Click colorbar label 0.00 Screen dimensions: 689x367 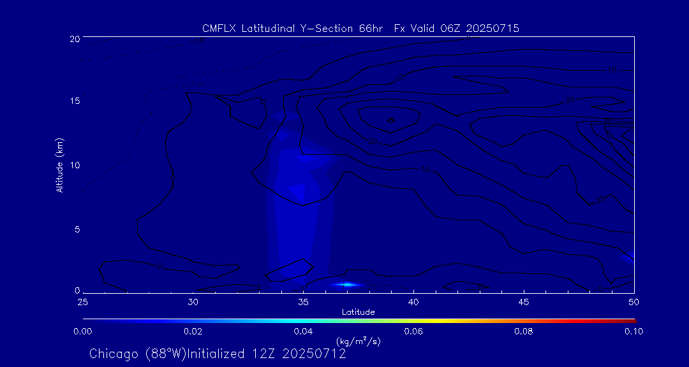tap(82, 331)
